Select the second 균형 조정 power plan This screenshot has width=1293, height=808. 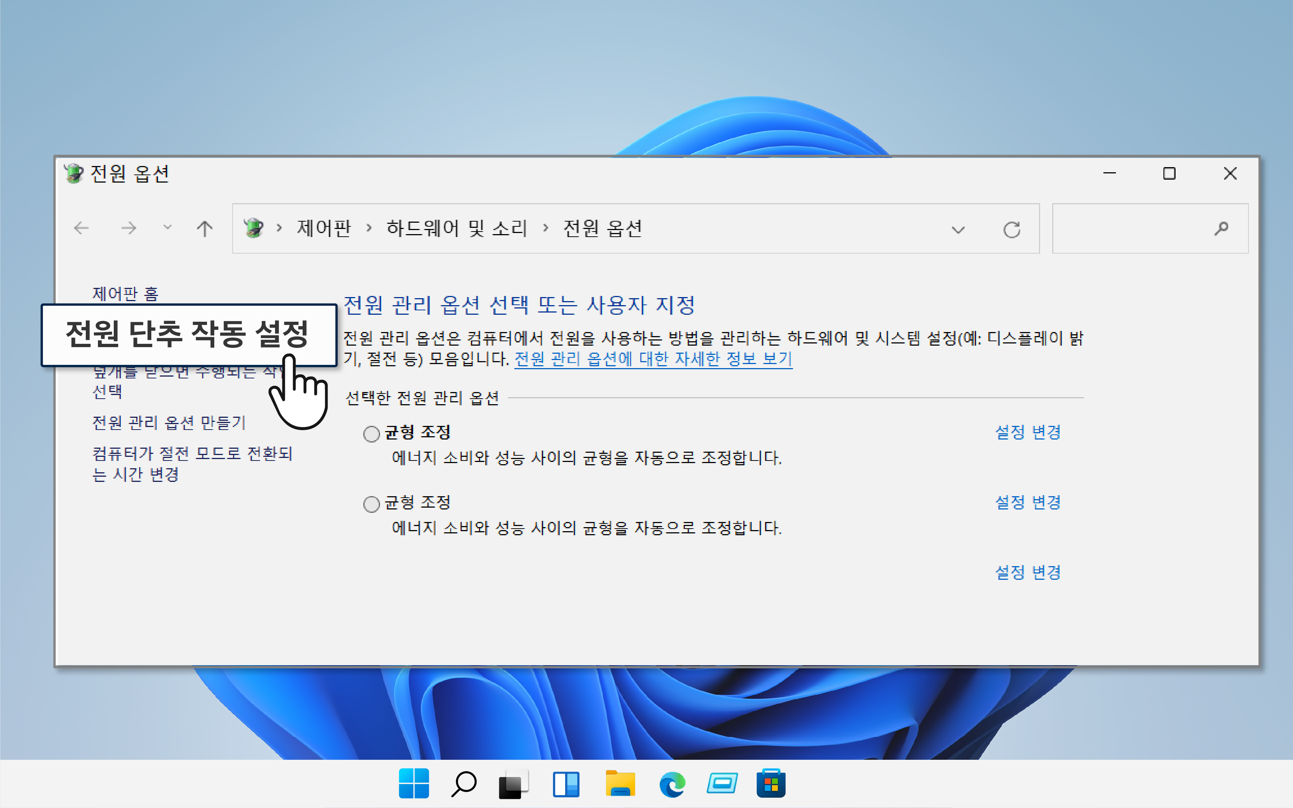pos(371,503)
